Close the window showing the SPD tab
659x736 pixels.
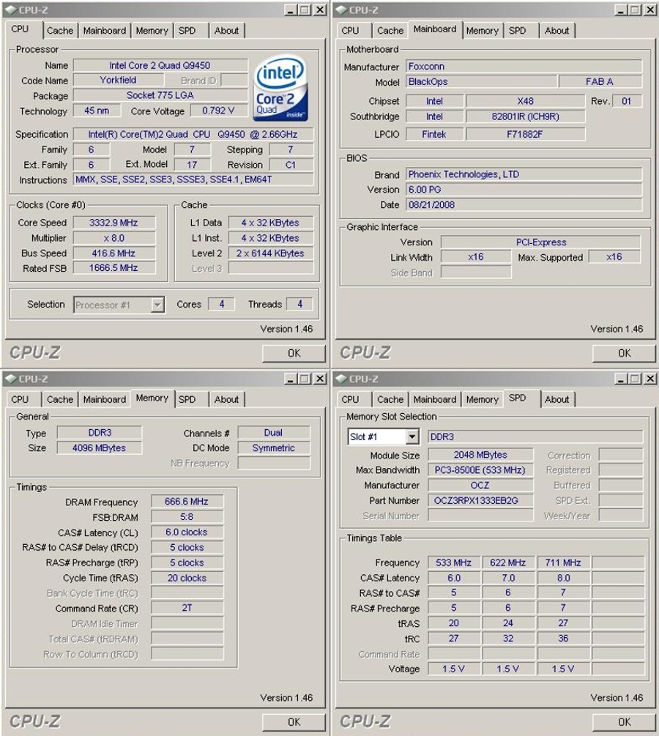[649, 379]
